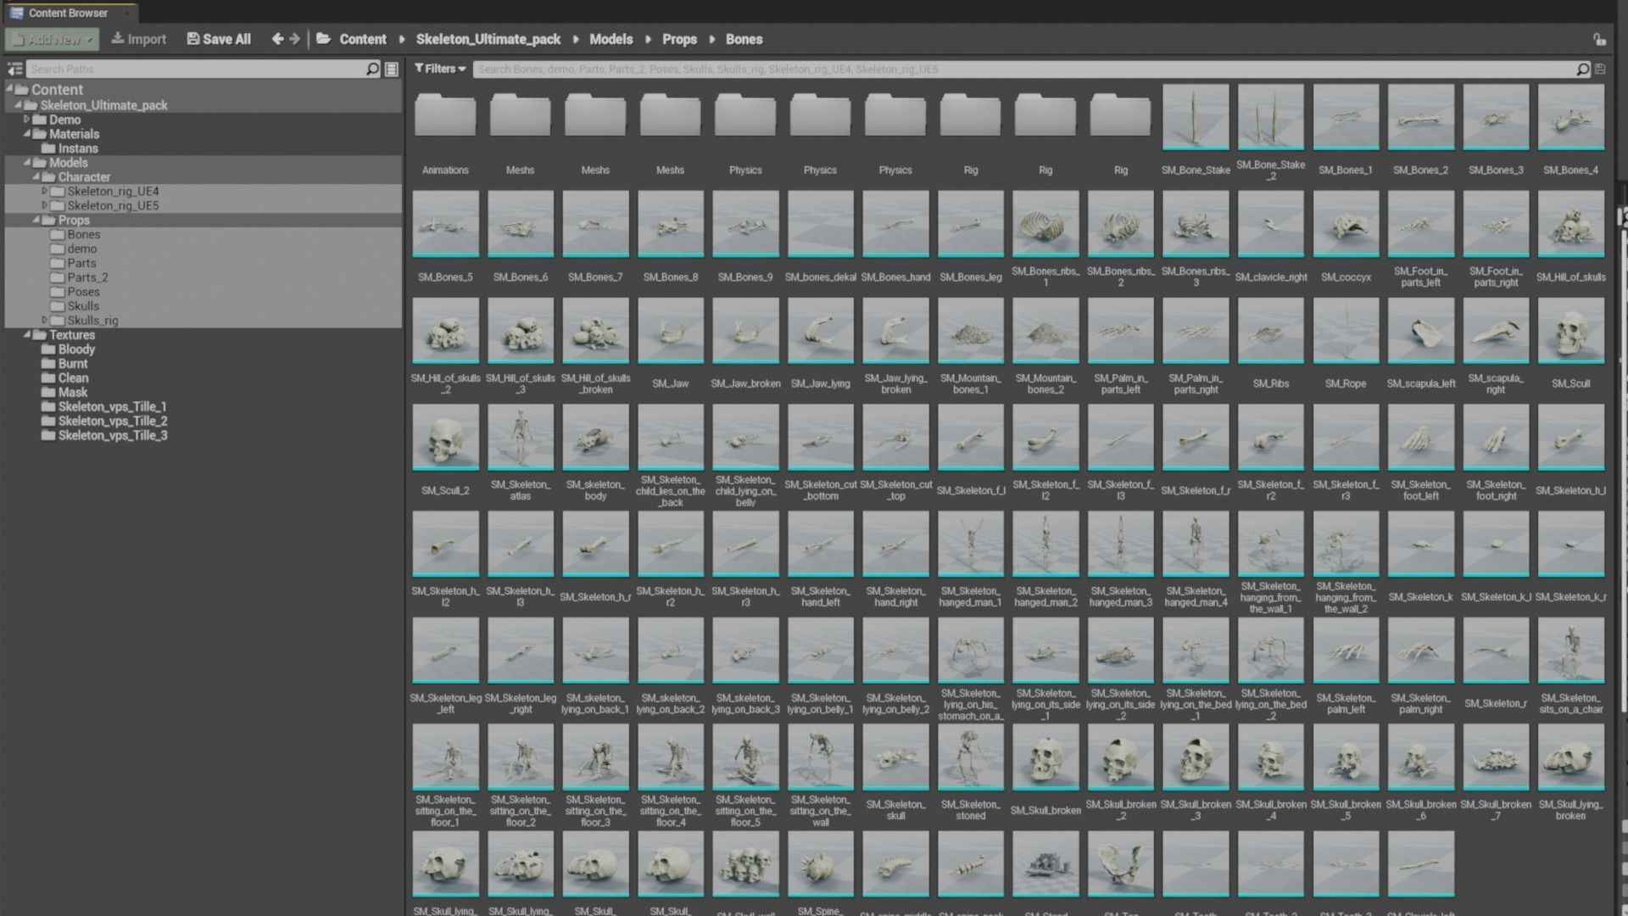The width and height of the screenshot is (1628, 916).
Task: Open the Add New dropdown
Action: (53, 39)
